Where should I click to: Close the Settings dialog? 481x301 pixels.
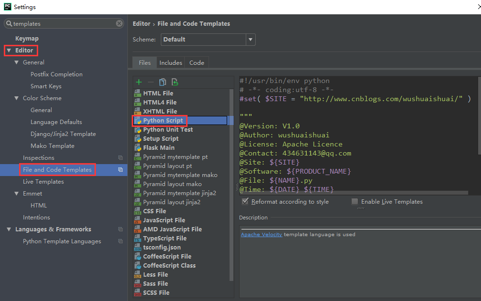479,7
